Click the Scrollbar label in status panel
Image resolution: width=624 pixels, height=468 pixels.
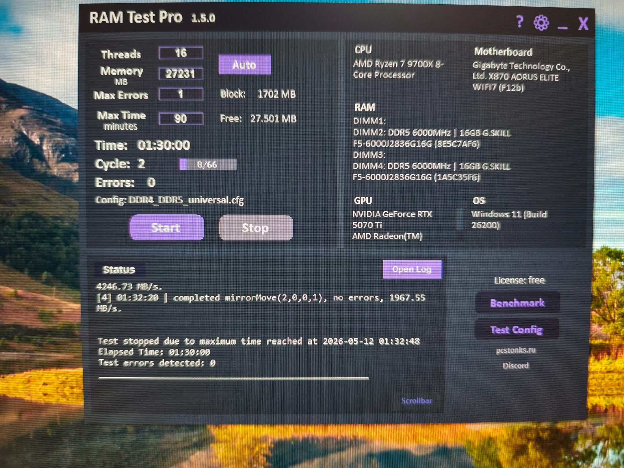pos(417,401)
